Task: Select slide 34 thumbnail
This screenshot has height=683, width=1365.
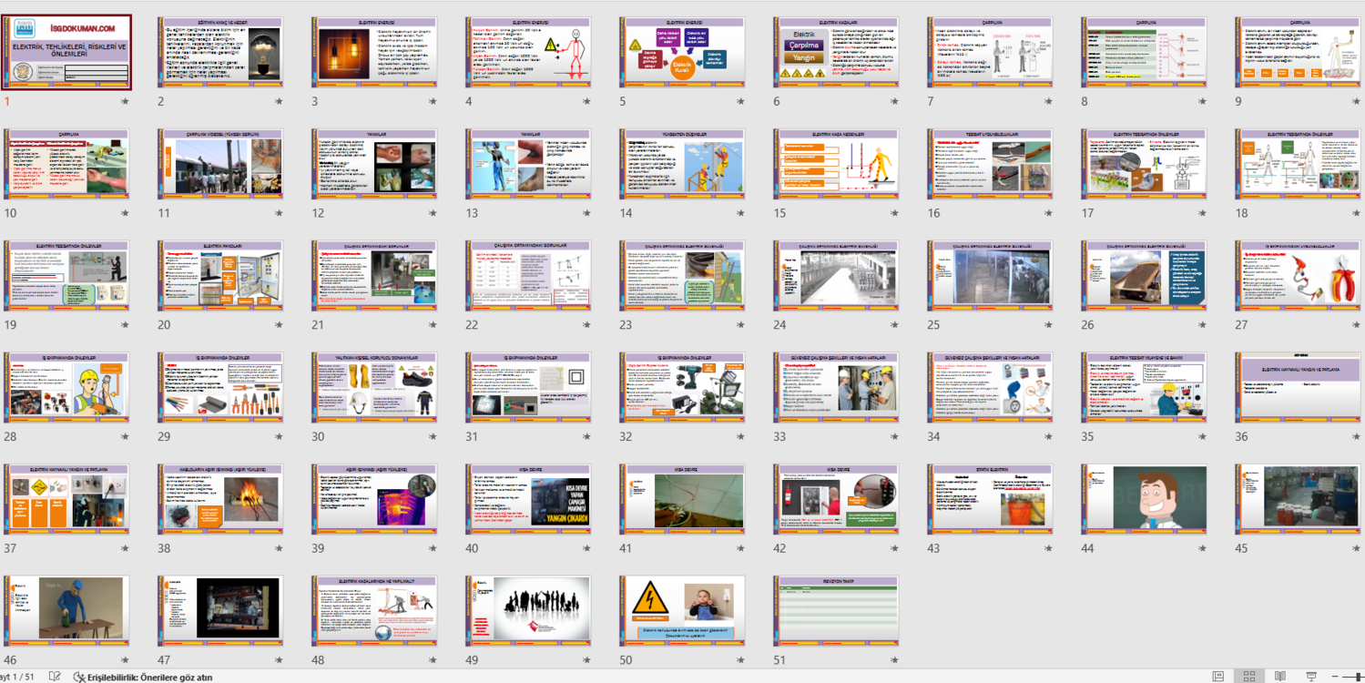Action: 990,388
